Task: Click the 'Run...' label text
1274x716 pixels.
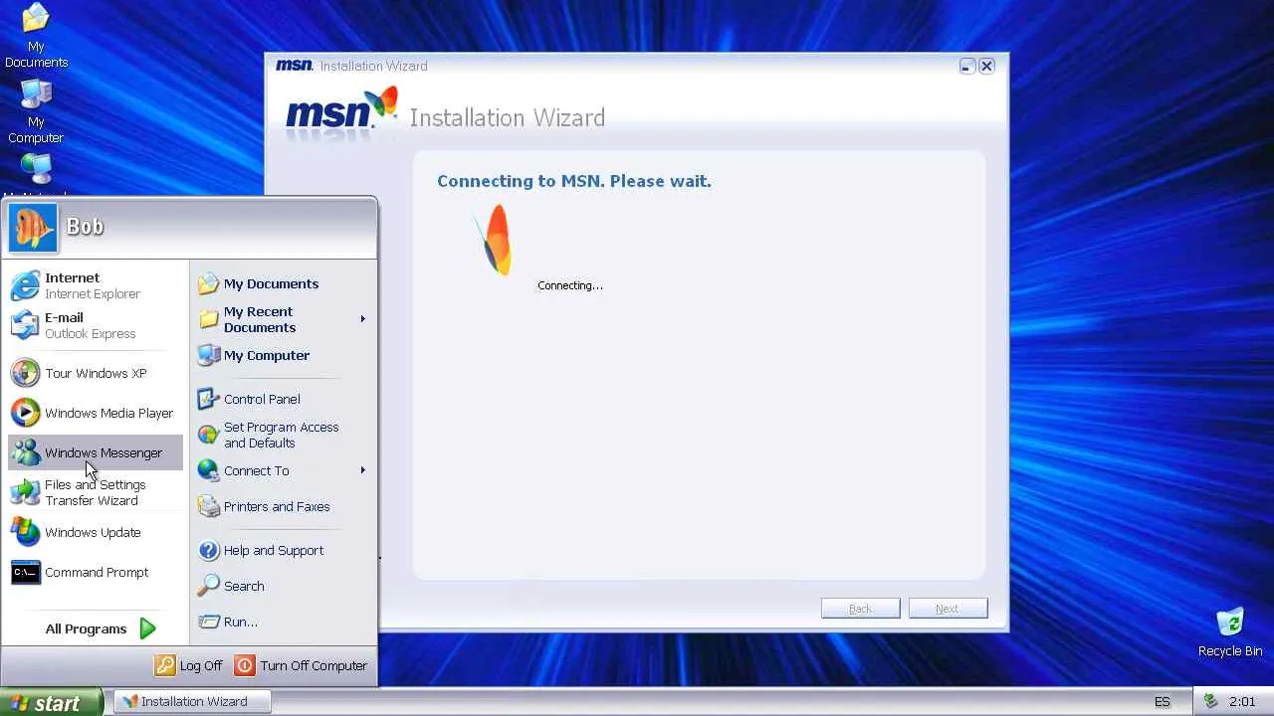Action: click(x=241, y=622)
